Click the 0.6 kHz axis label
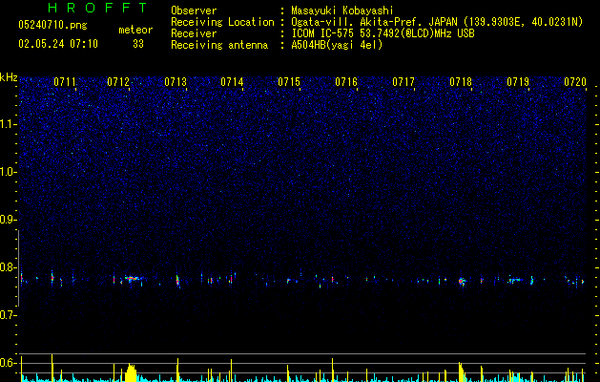The height and width of the screenshot is (382, 600). [x=9, y=363]
